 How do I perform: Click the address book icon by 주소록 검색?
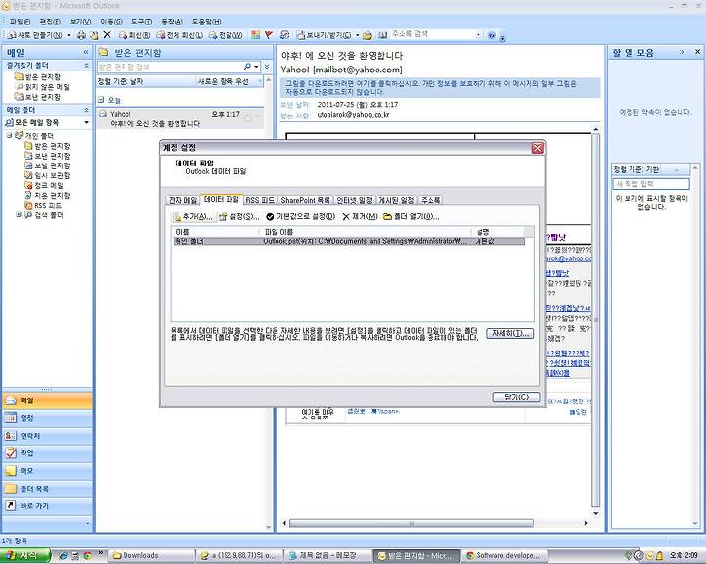coord(382,35)
